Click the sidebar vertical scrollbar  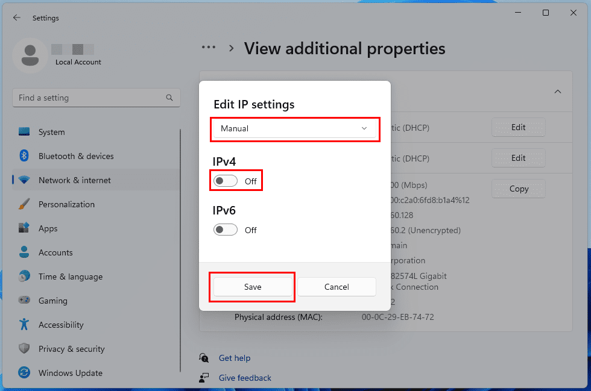pyautogui.click(x=180, y=251)
